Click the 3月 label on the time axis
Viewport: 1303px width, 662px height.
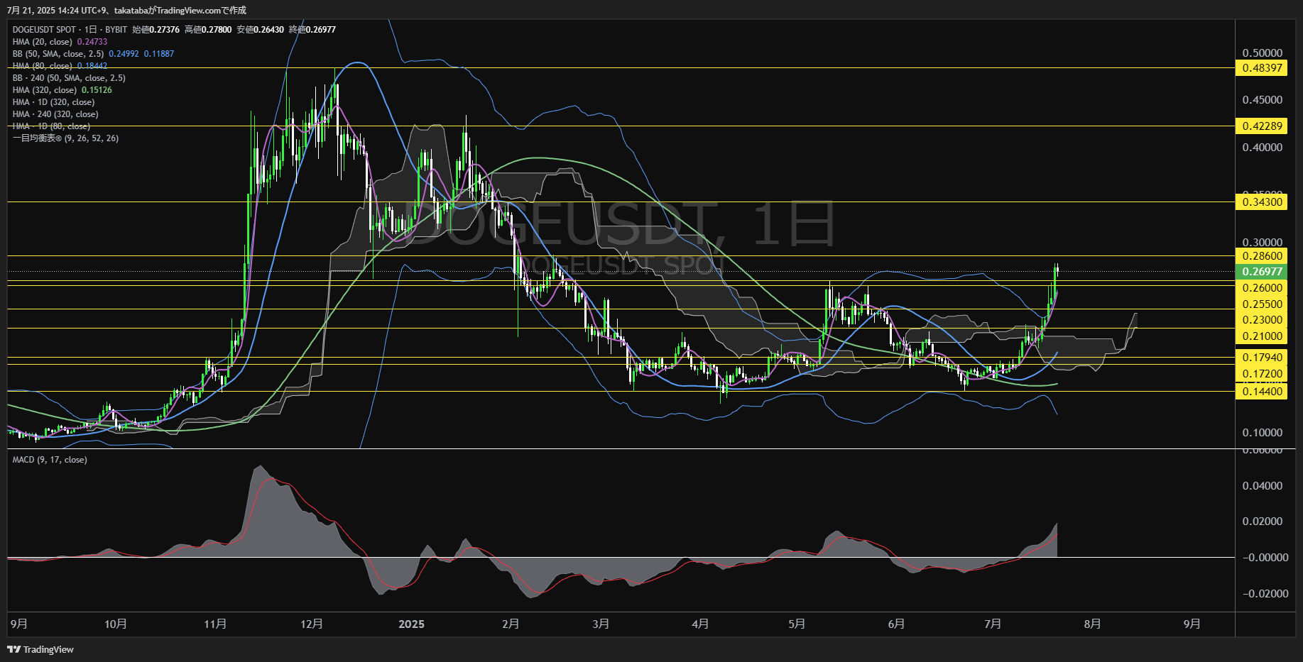[x=601, y=624]
